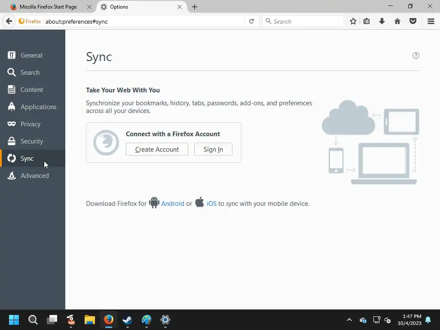Save to Pocket icon
The image size is (440, 330).
coord(413,21)
